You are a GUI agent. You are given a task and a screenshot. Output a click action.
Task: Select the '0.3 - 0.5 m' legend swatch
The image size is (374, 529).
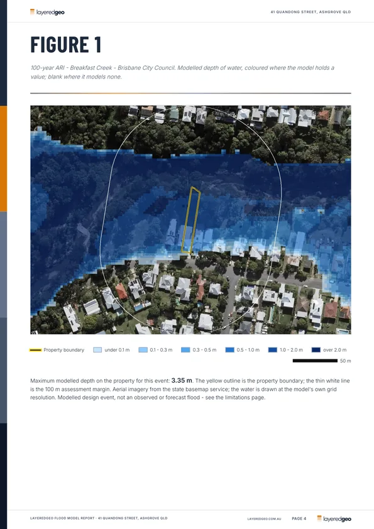click(x=185, y=350)
